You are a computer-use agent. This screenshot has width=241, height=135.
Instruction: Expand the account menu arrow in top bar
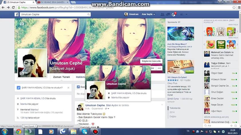coord(186,14)
